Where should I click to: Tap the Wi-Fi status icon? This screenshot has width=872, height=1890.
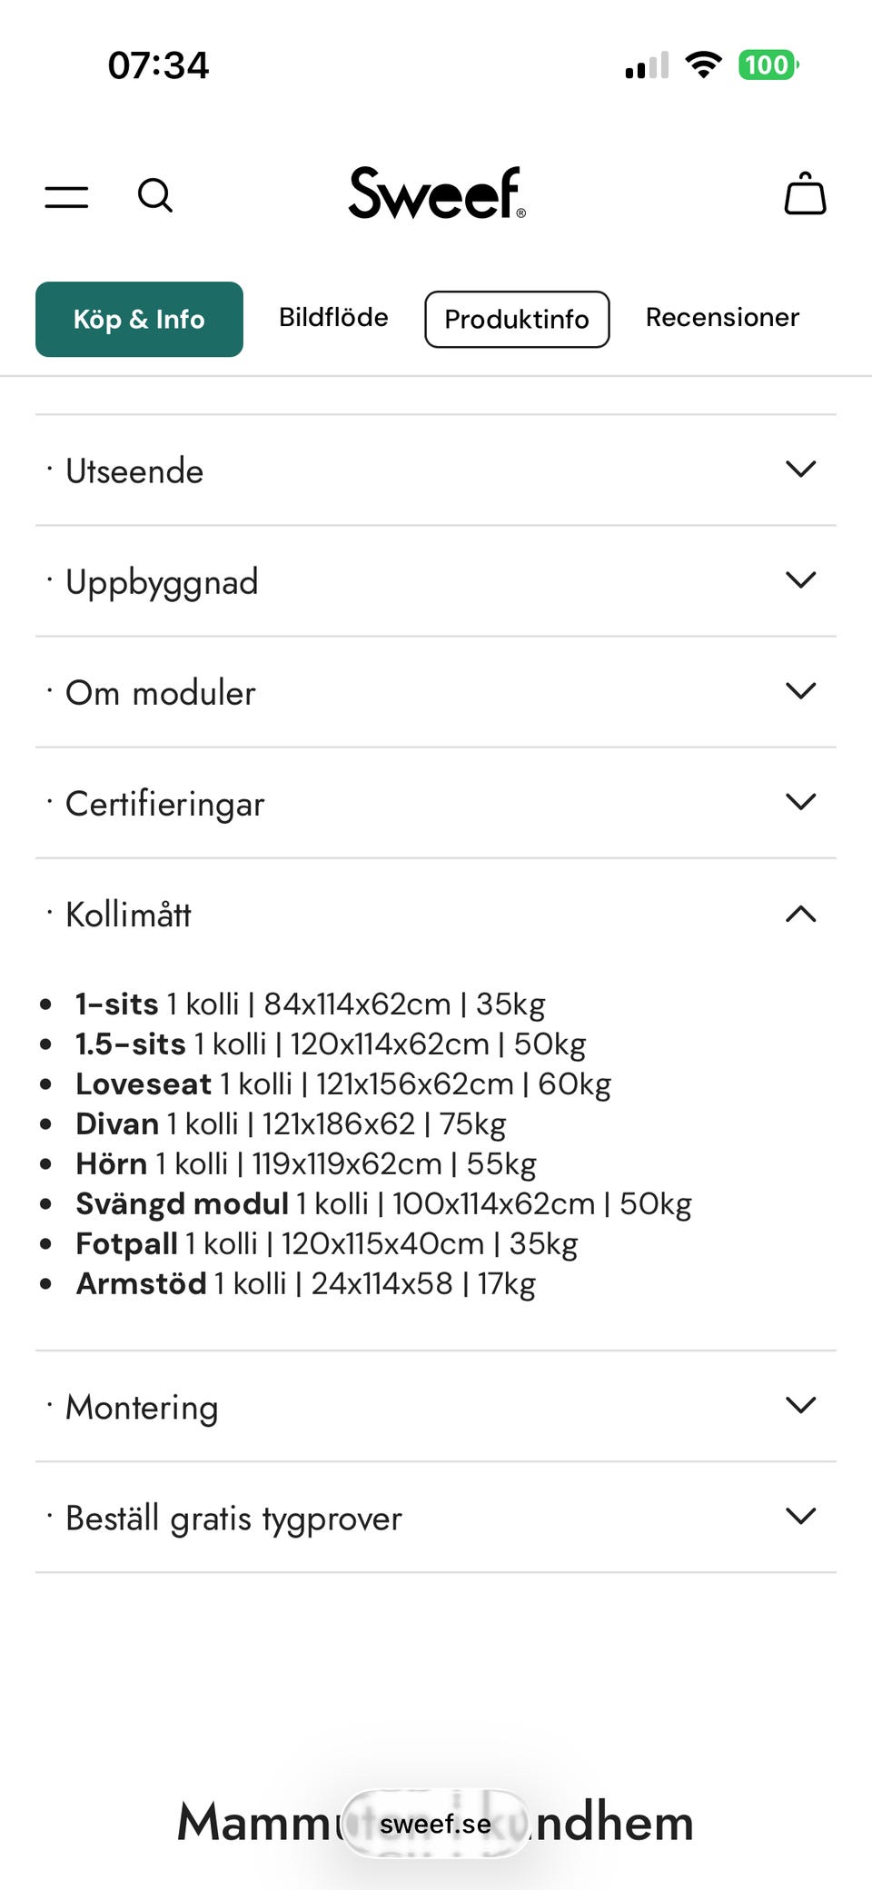click(x=703, y=64)
